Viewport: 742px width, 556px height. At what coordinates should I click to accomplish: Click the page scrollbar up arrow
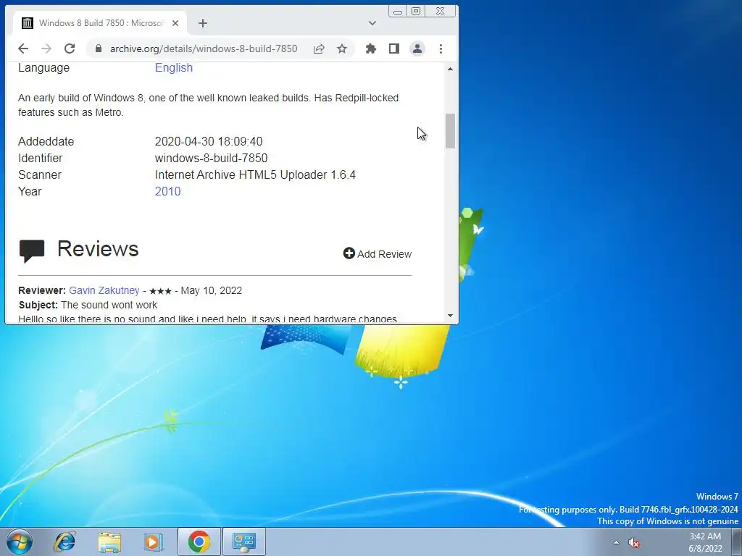[450, 69]
